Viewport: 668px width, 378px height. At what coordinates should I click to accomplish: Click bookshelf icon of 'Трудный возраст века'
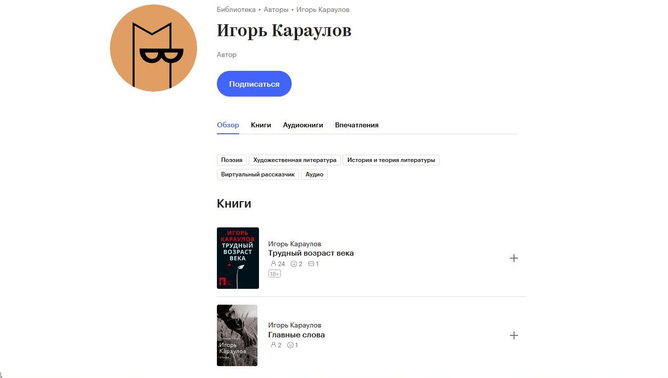point(311,264)
